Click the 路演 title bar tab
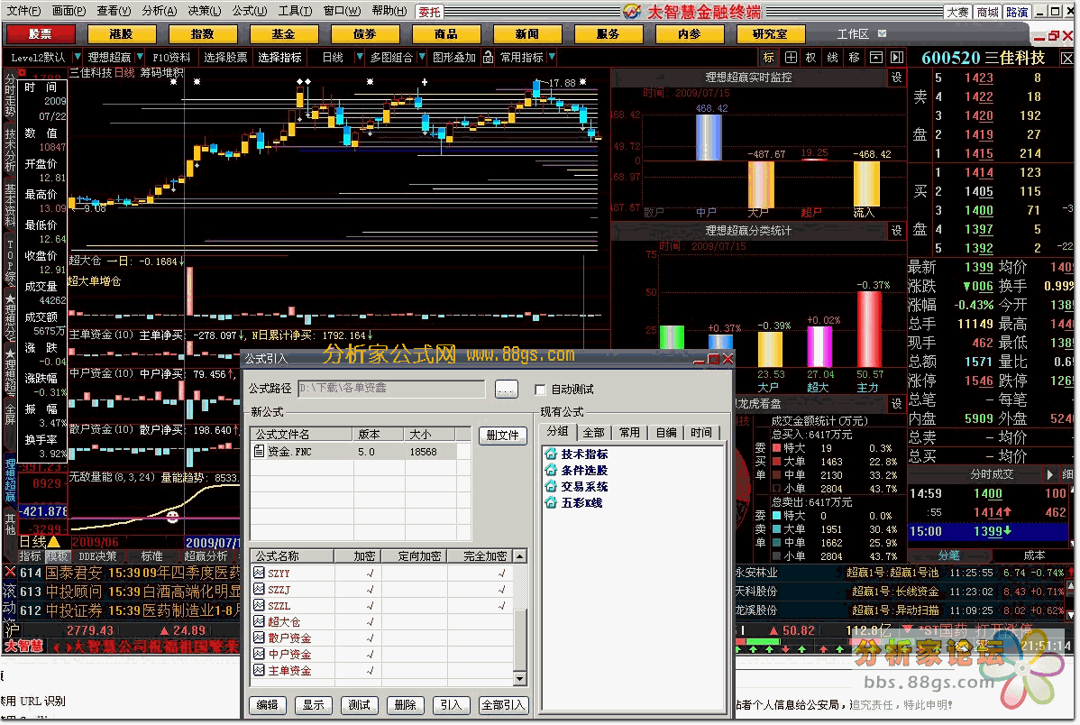 [x=1017, y=12]
